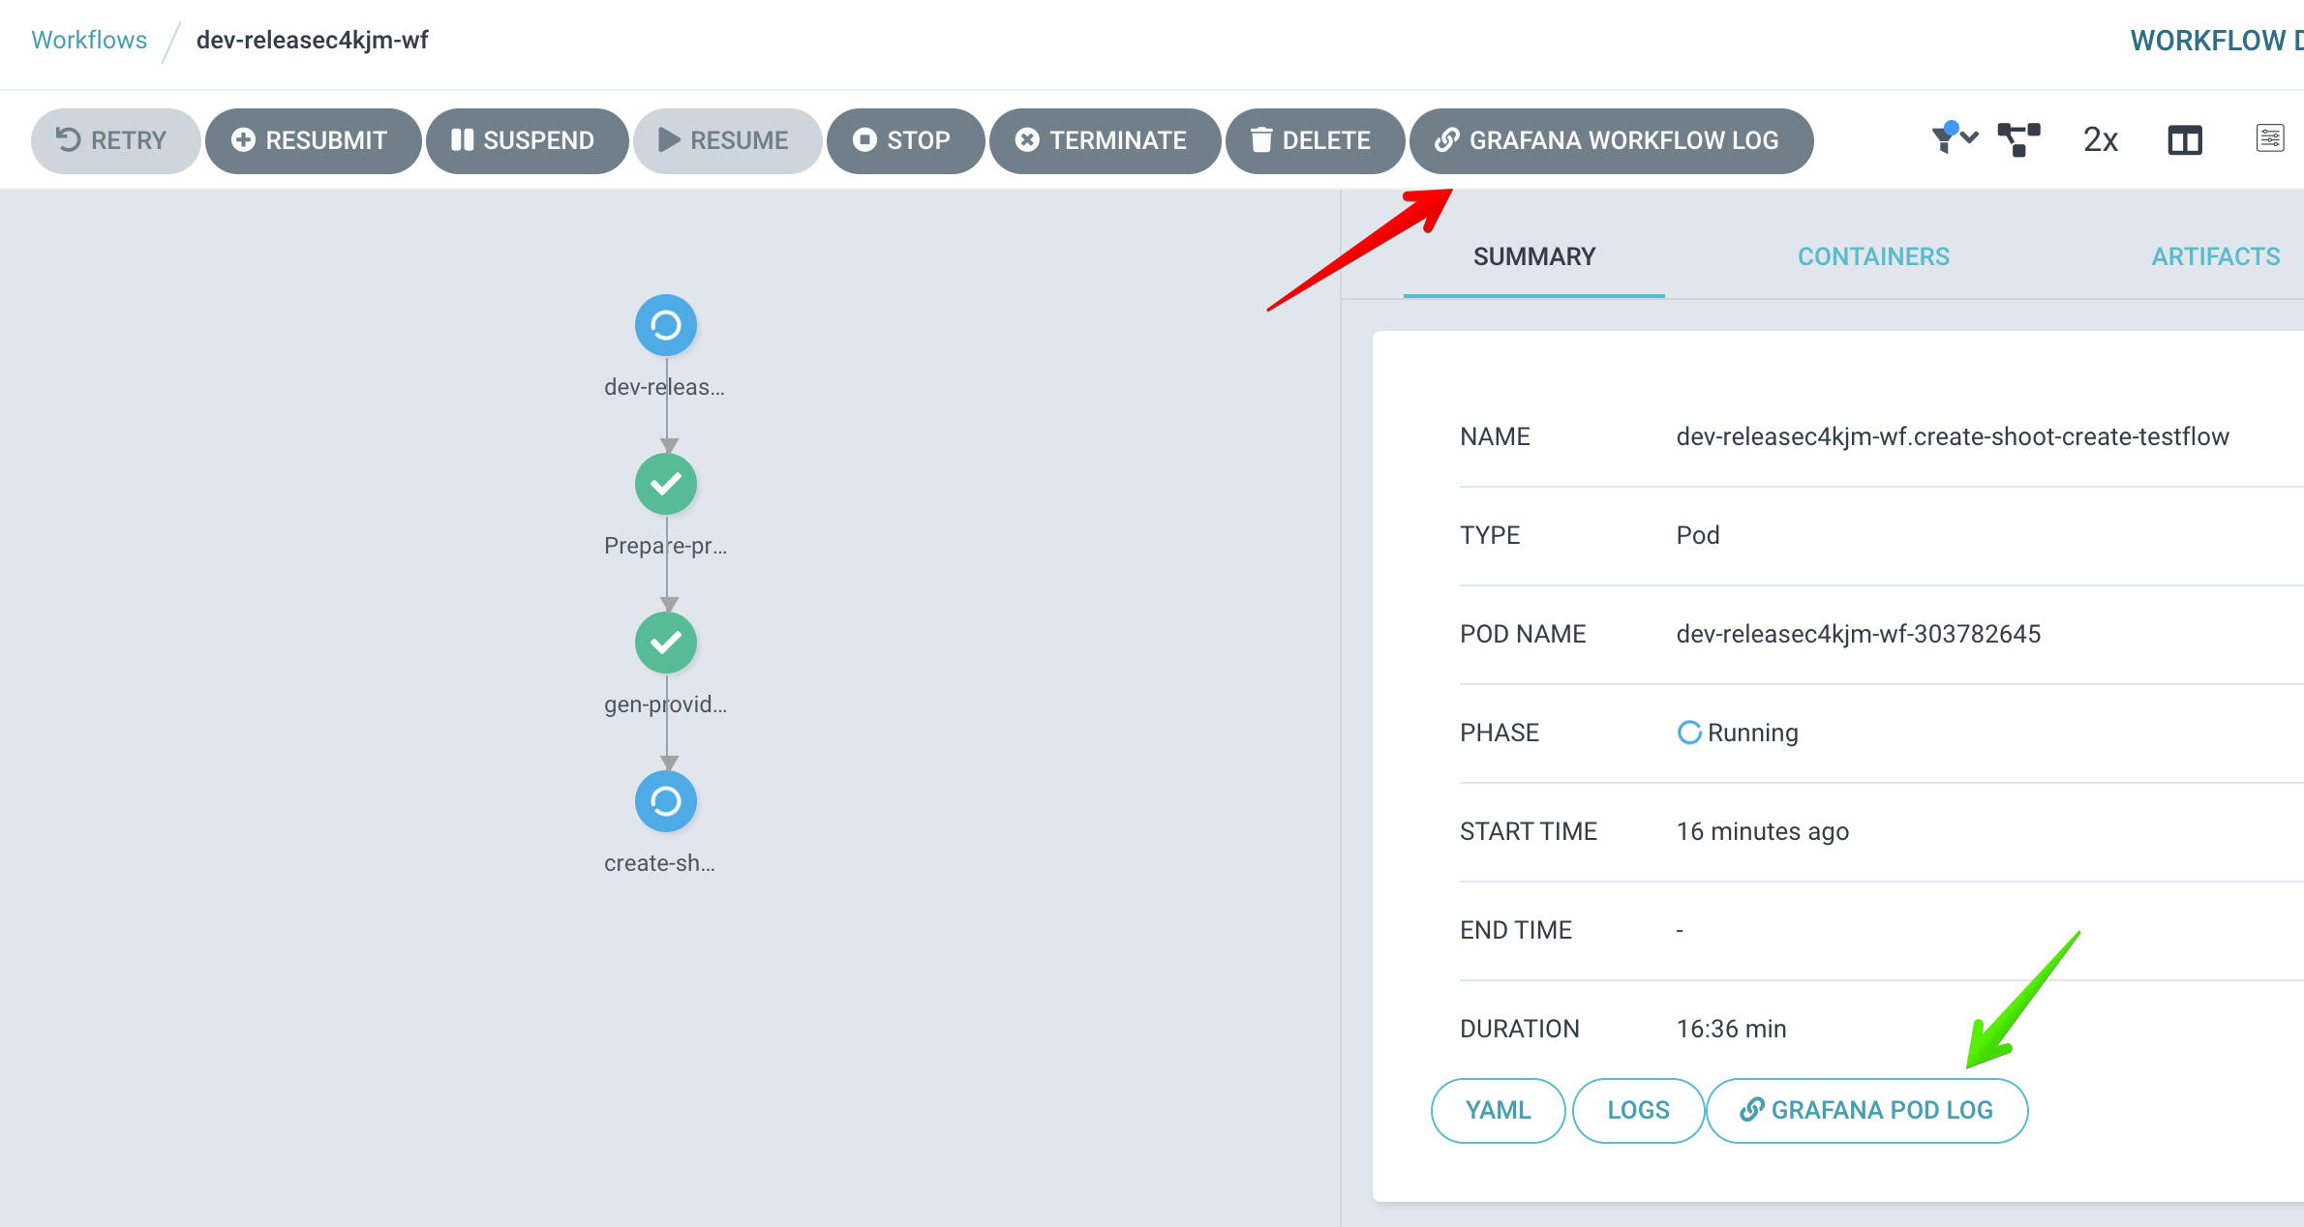This screenshot has width=2304, height=1227.
Task: Select the dev-releas... root node
Action: pyautogui.click(x=666, y=325)
